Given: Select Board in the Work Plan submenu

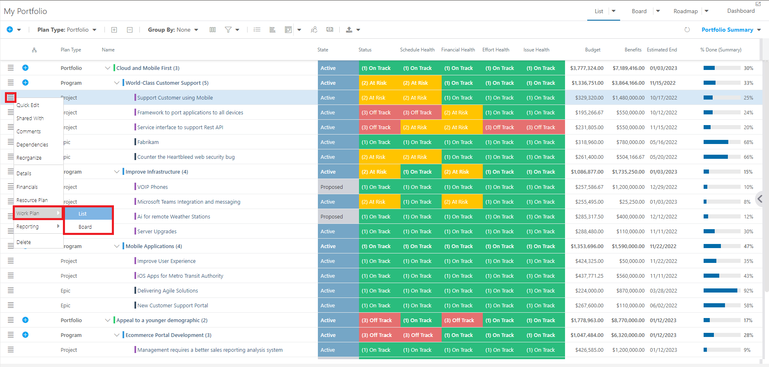Looking at the screenshot, I should click(x=85, y=227).
